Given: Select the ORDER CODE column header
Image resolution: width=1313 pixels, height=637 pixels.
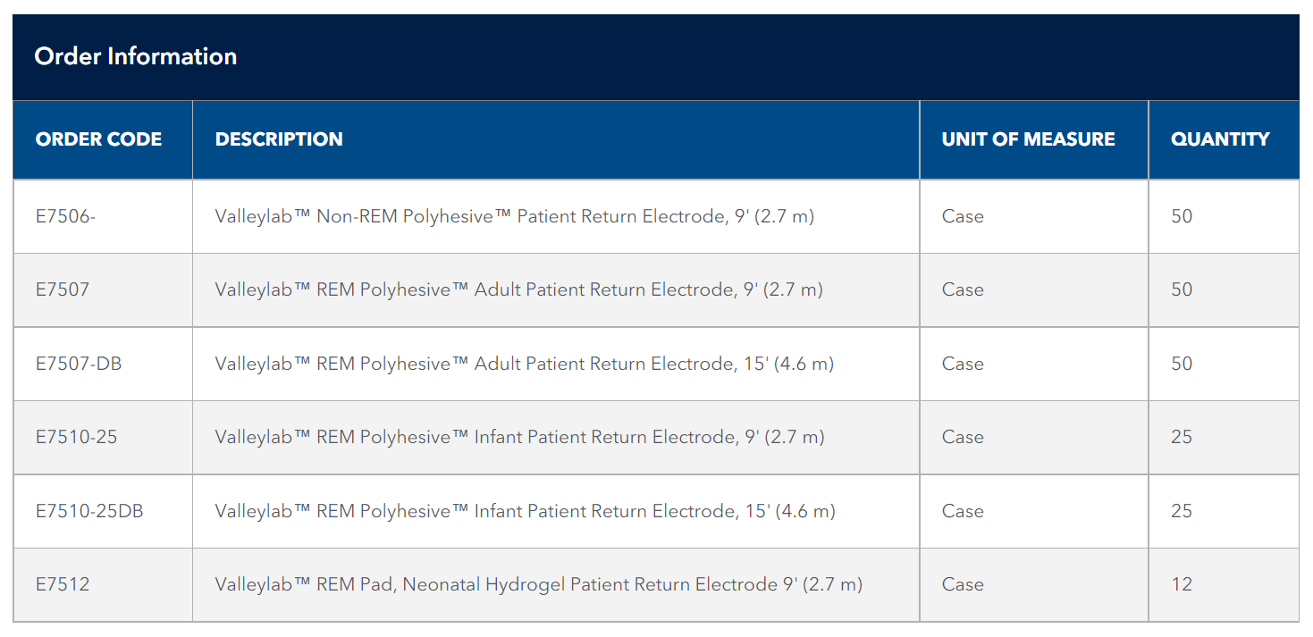Looking at the screenshot, I should [98, 139].
